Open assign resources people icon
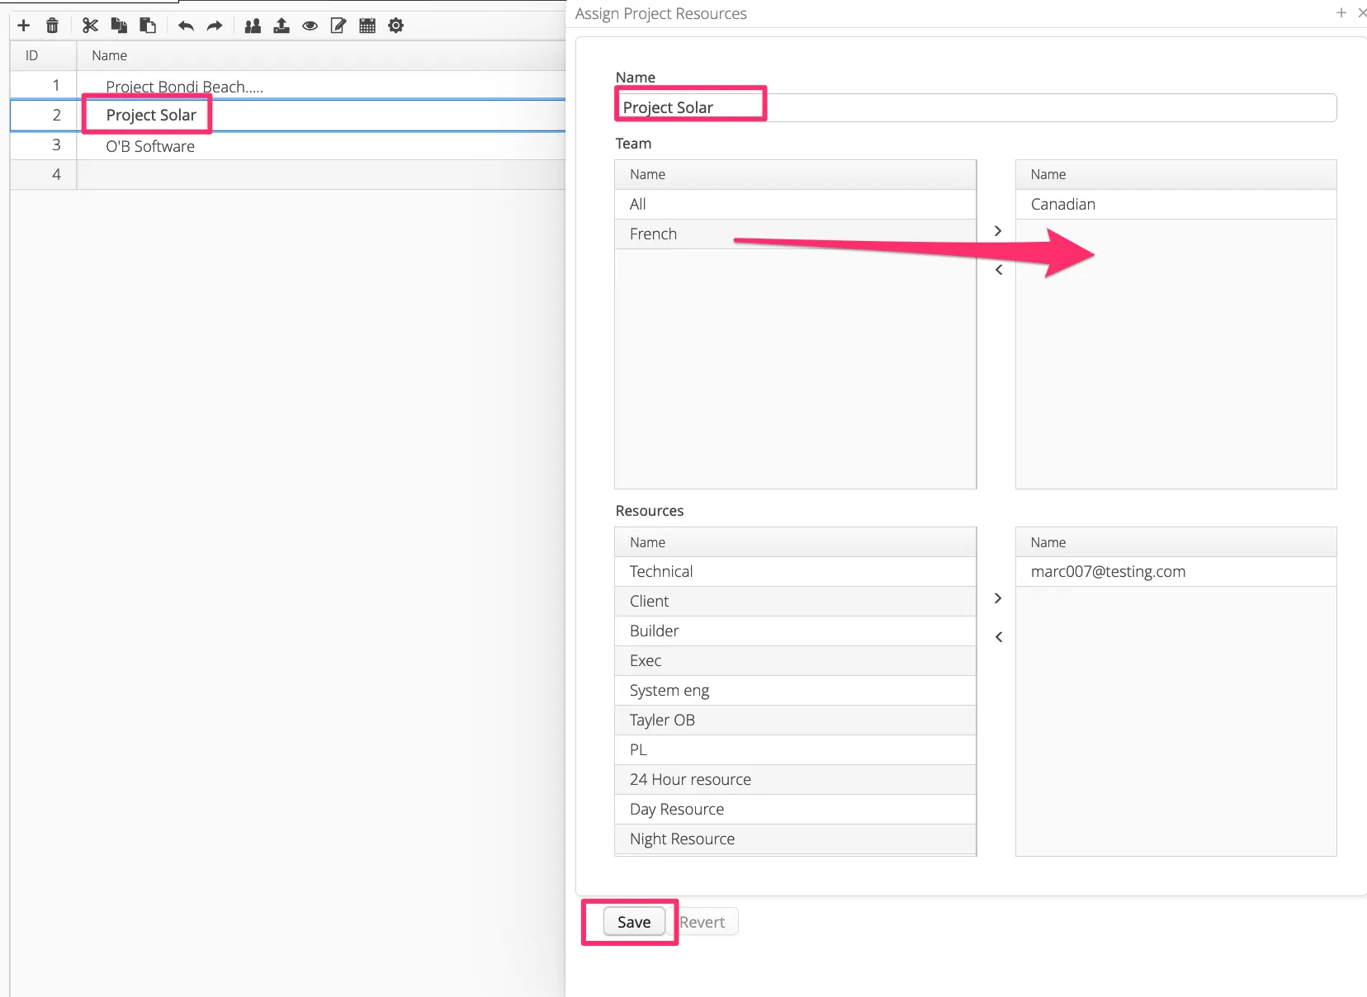 253,26
